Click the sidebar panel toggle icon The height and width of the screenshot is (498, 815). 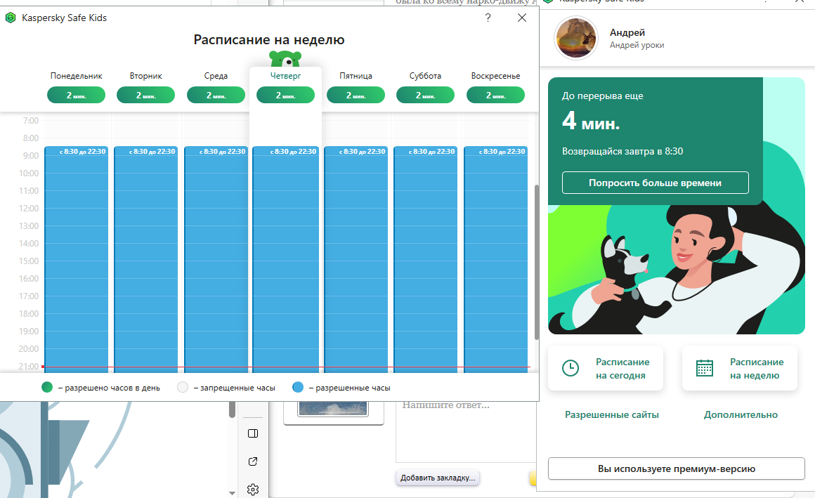pyautogui.click(x=253, y=433)
